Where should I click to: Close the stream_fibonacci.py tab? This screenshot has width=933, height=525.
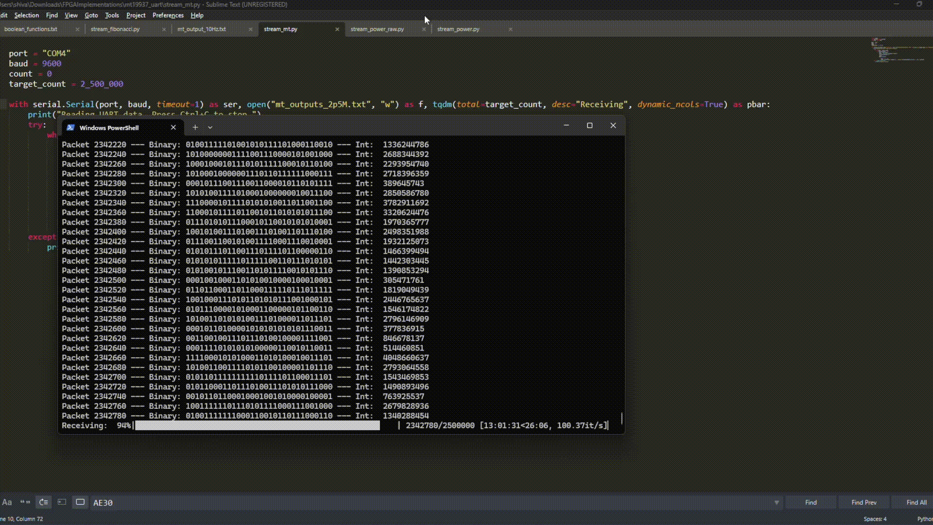pyautogui.click(x=164, y=29)
